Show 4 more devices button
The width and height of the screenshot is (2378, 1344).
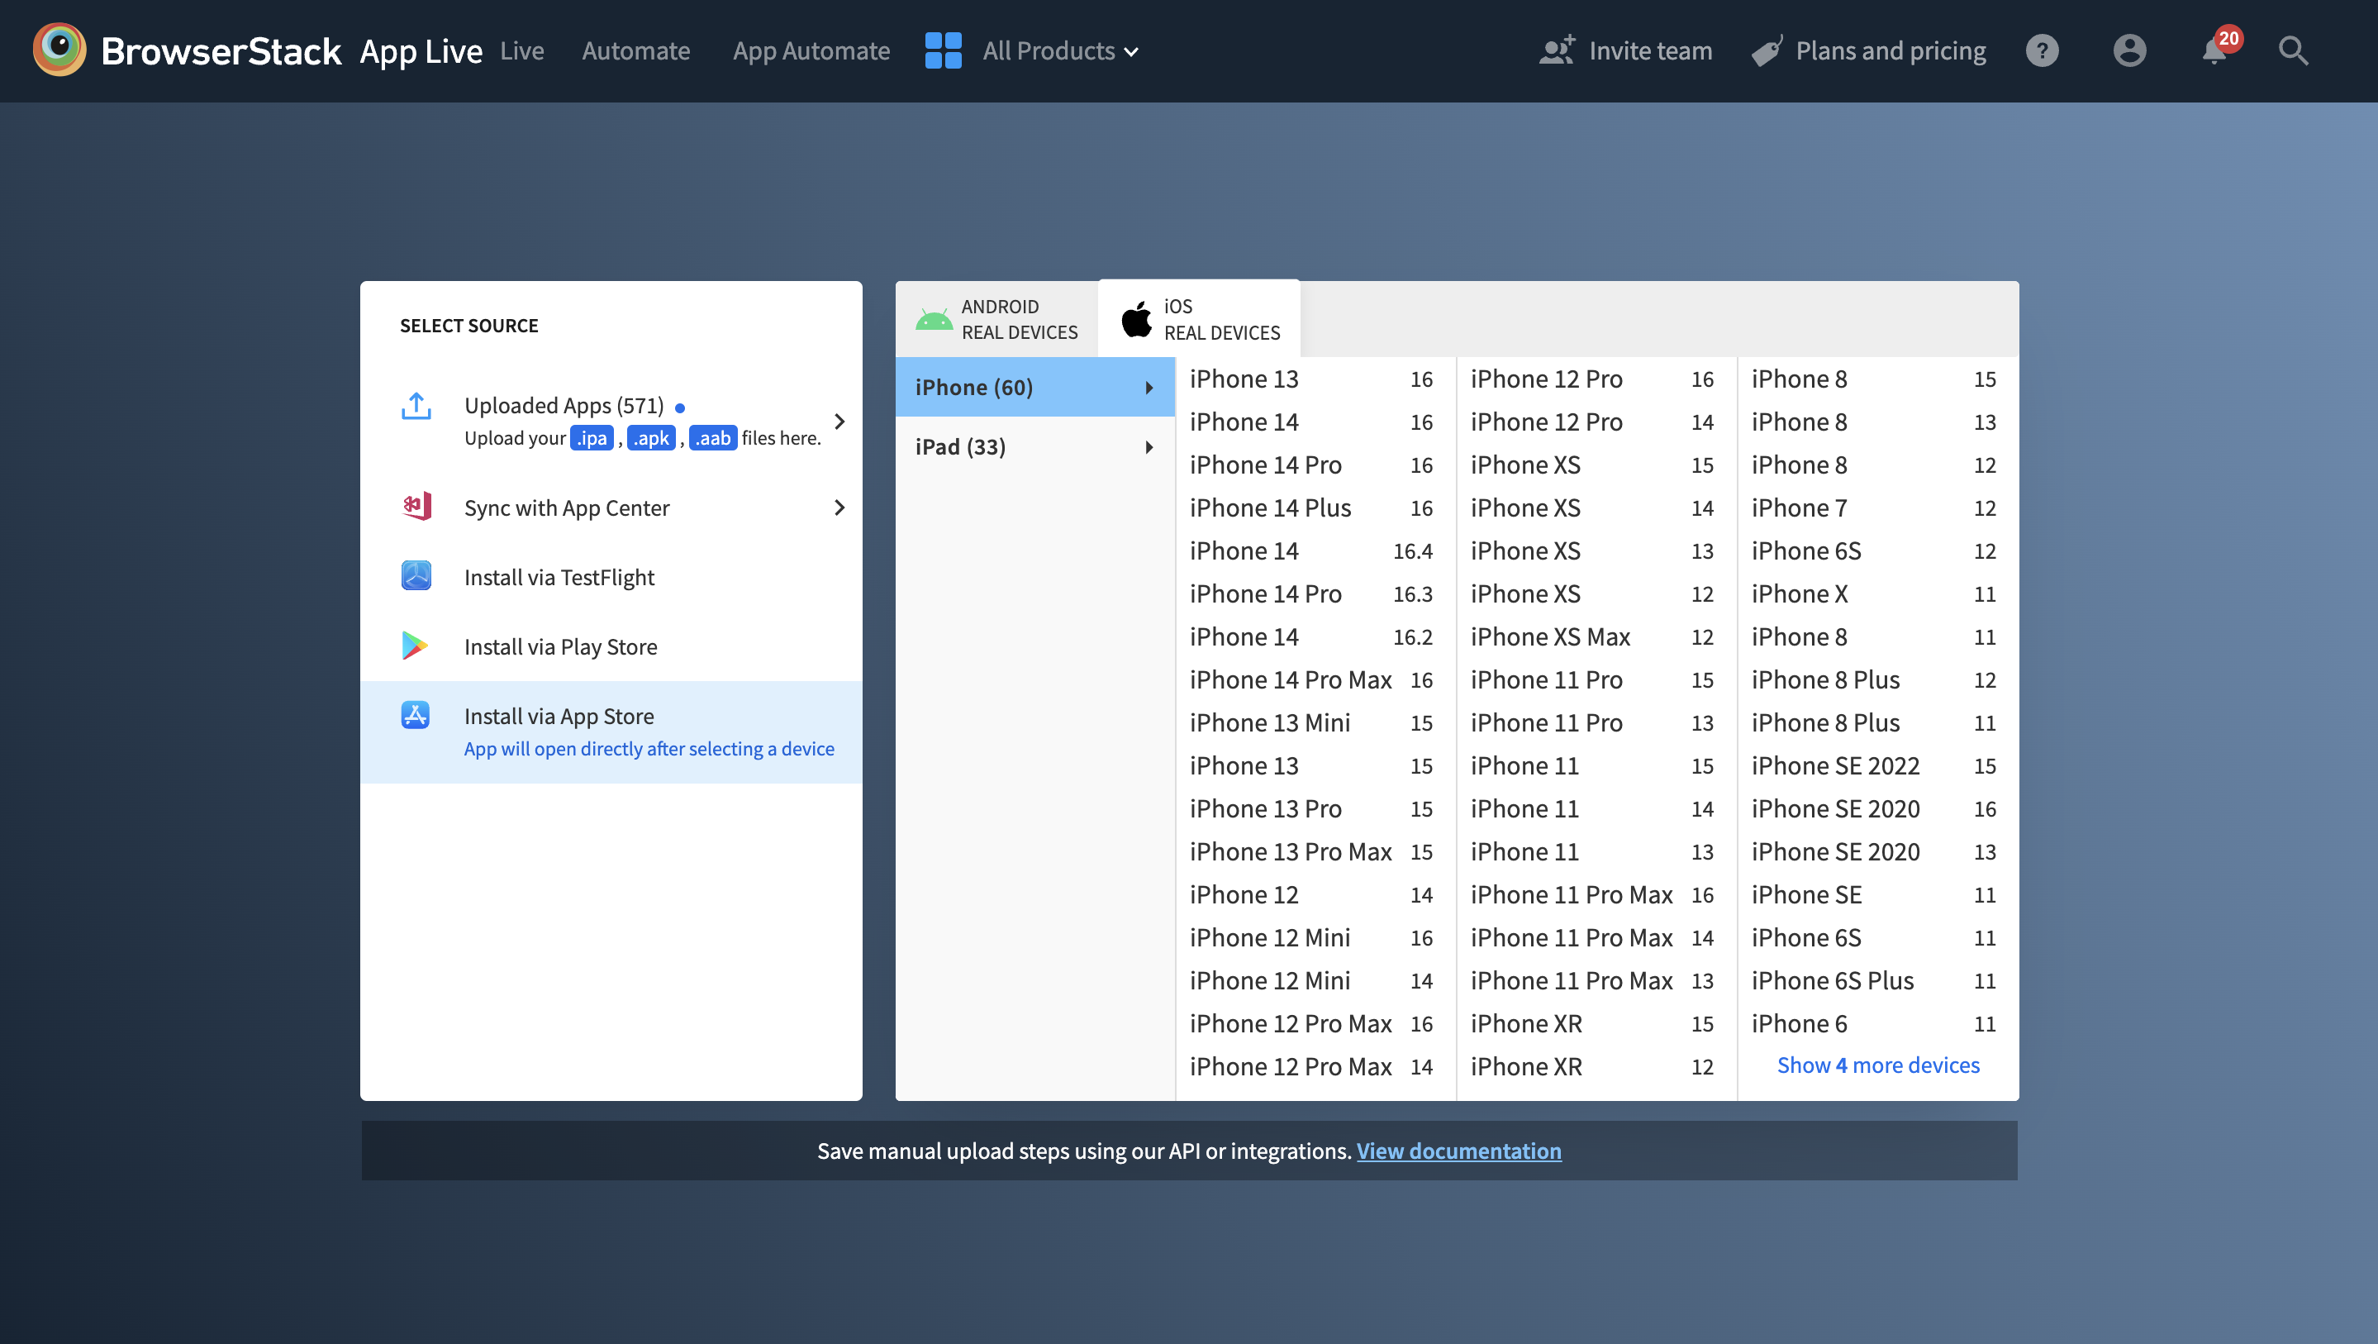click(x=1878, y=1063)
